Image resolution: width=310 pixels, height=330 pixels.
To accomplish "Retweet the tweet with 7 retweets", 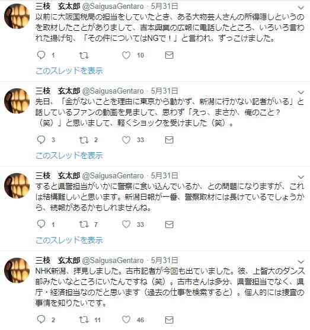I will click(x=84, y=225).
